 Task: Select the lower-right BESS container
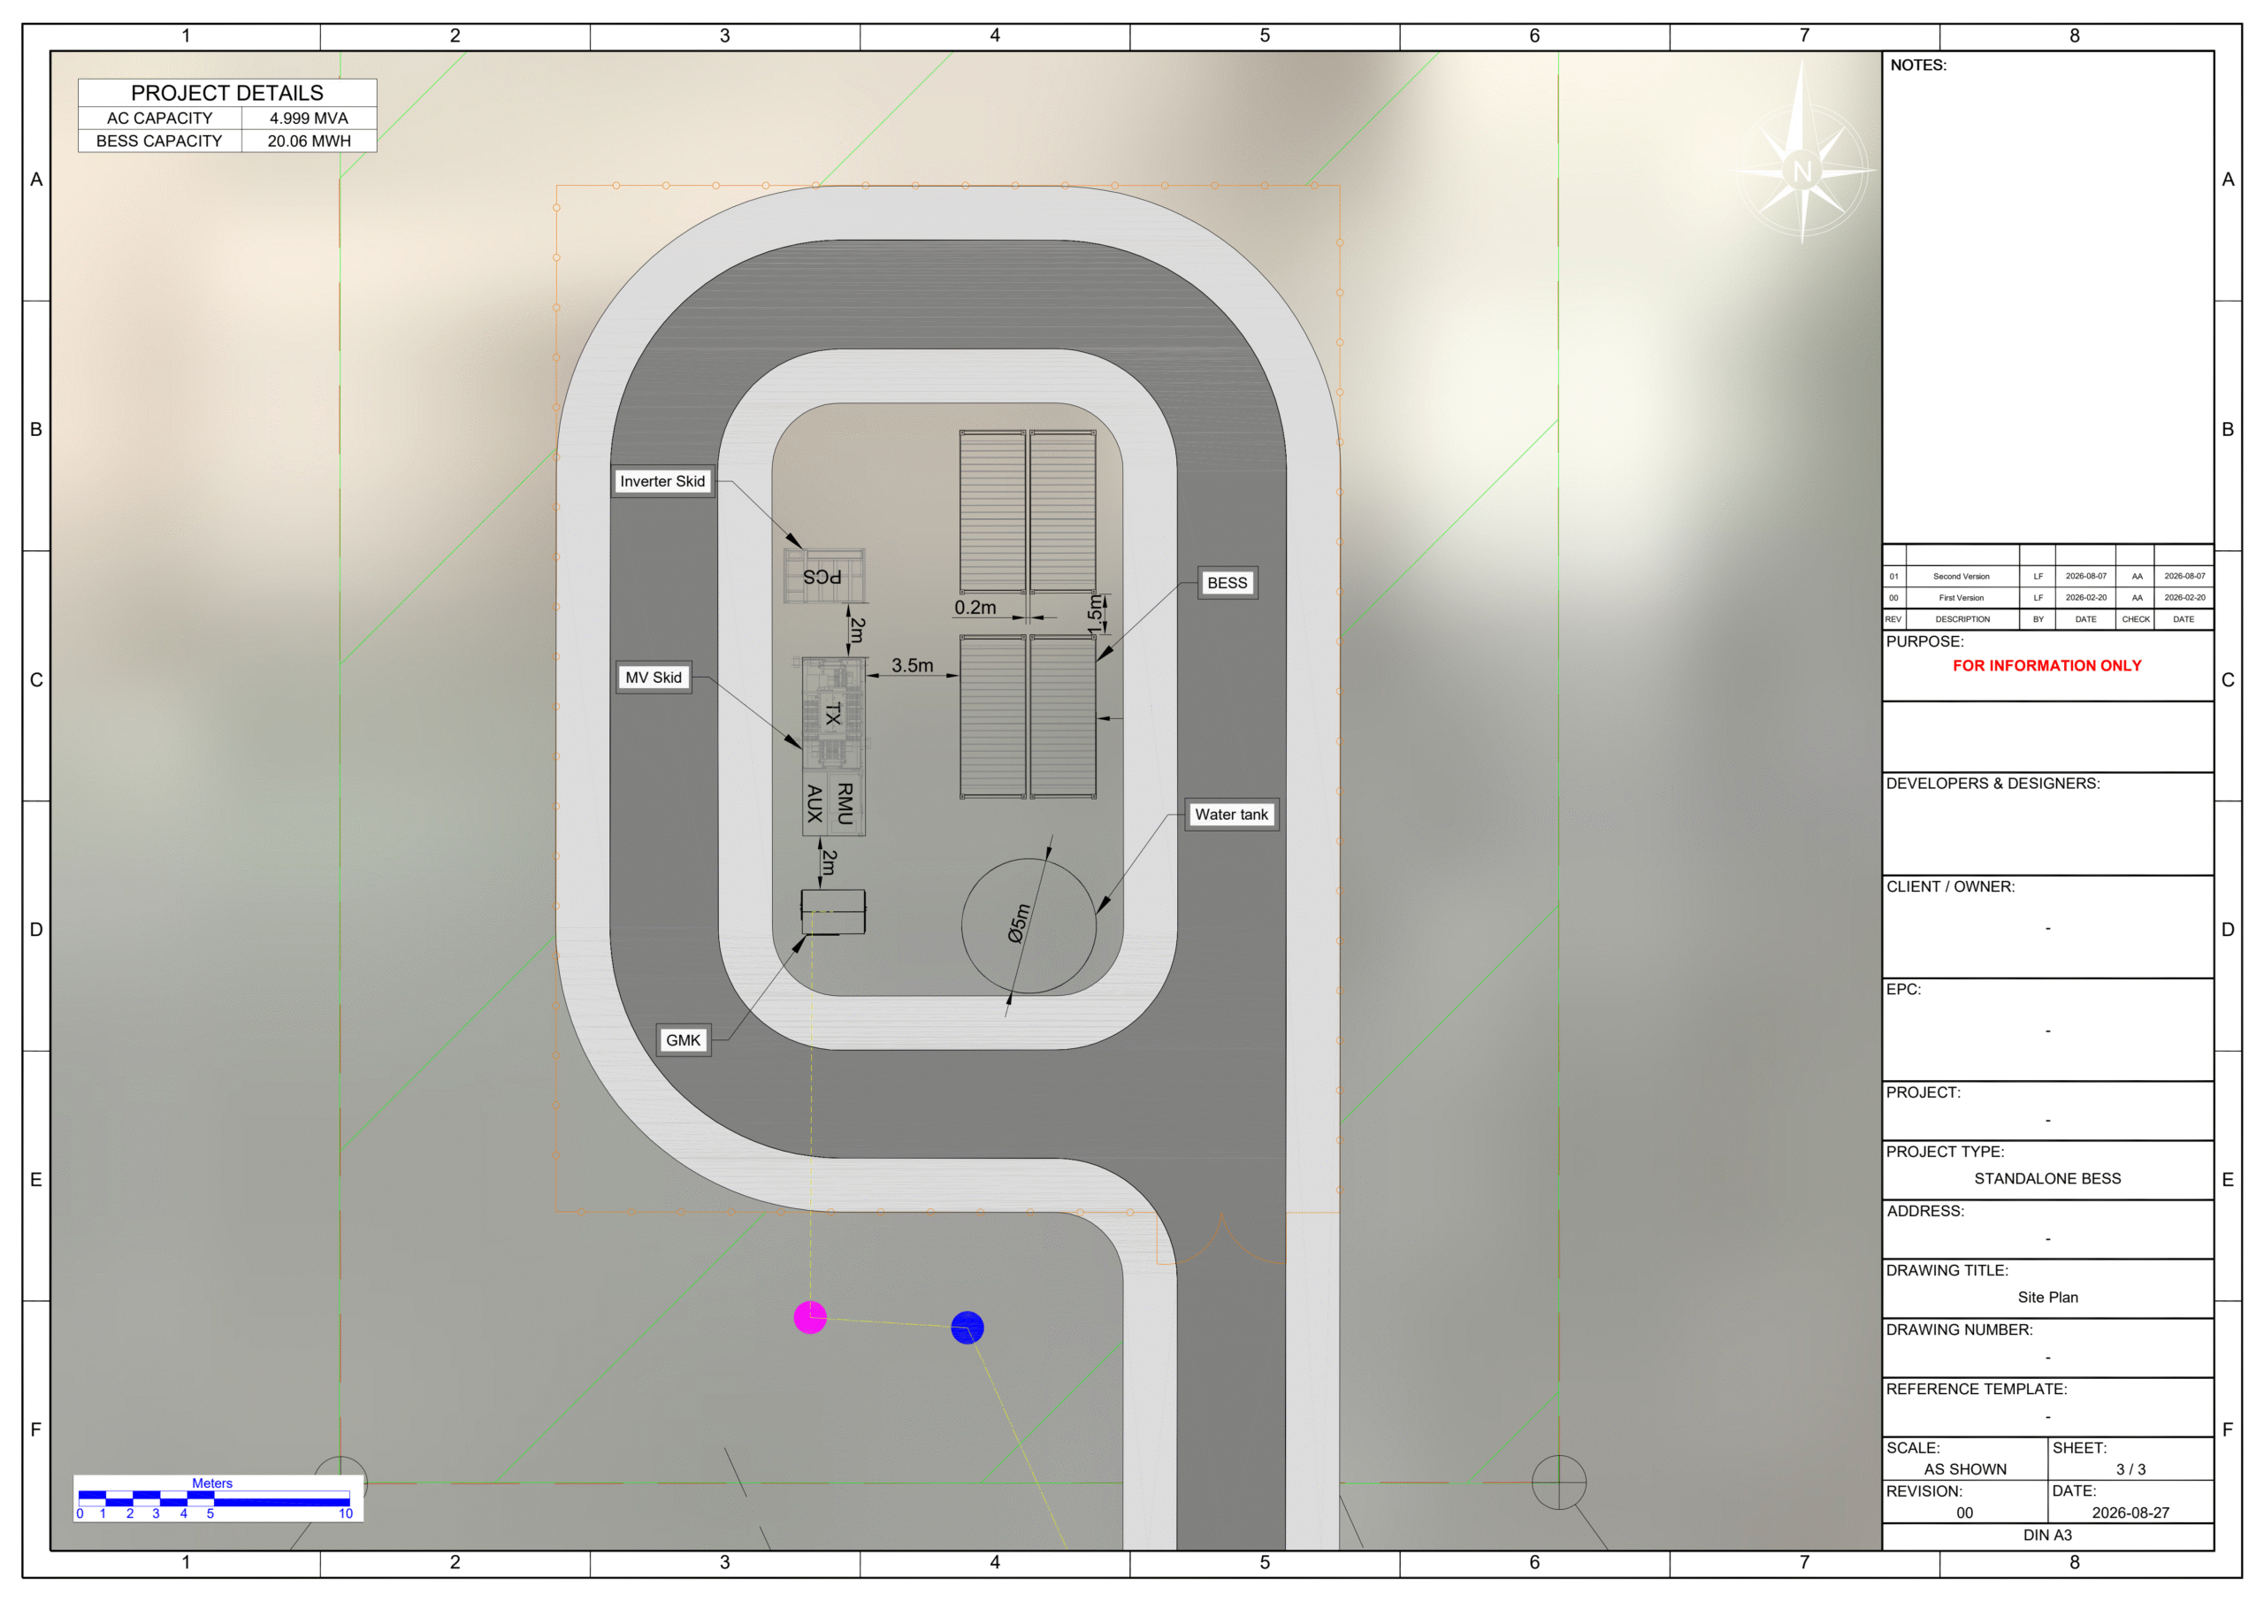coord(1063,716)
